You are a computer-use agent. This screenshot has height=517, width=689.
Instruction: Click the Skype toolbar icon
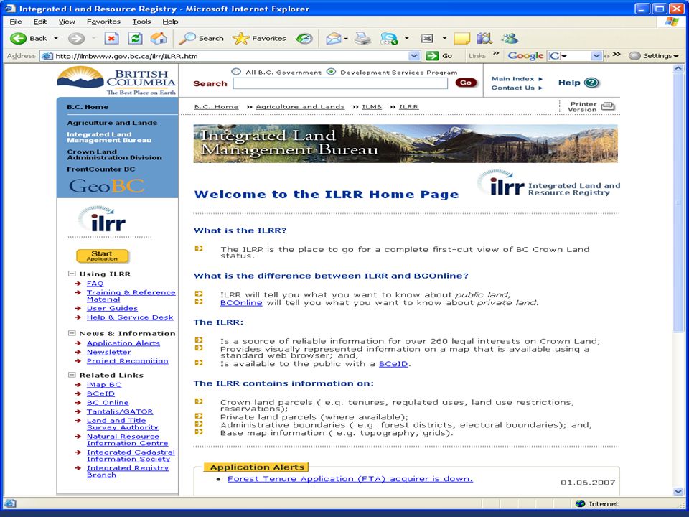389,39
